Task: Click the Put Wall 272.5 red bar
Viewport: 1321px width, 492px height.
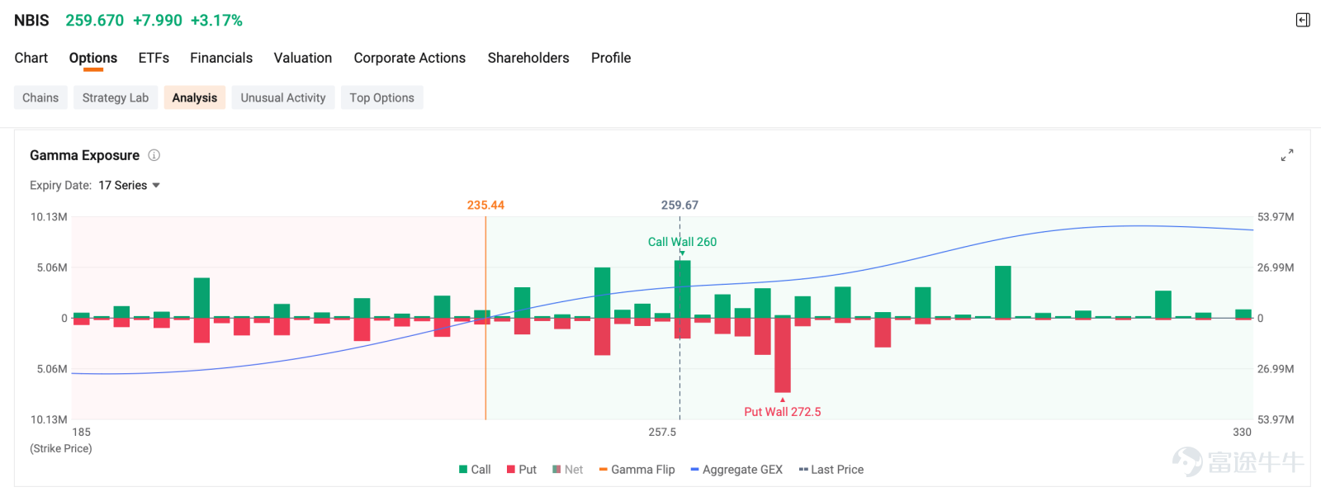Action: click(x=783, y=355)
